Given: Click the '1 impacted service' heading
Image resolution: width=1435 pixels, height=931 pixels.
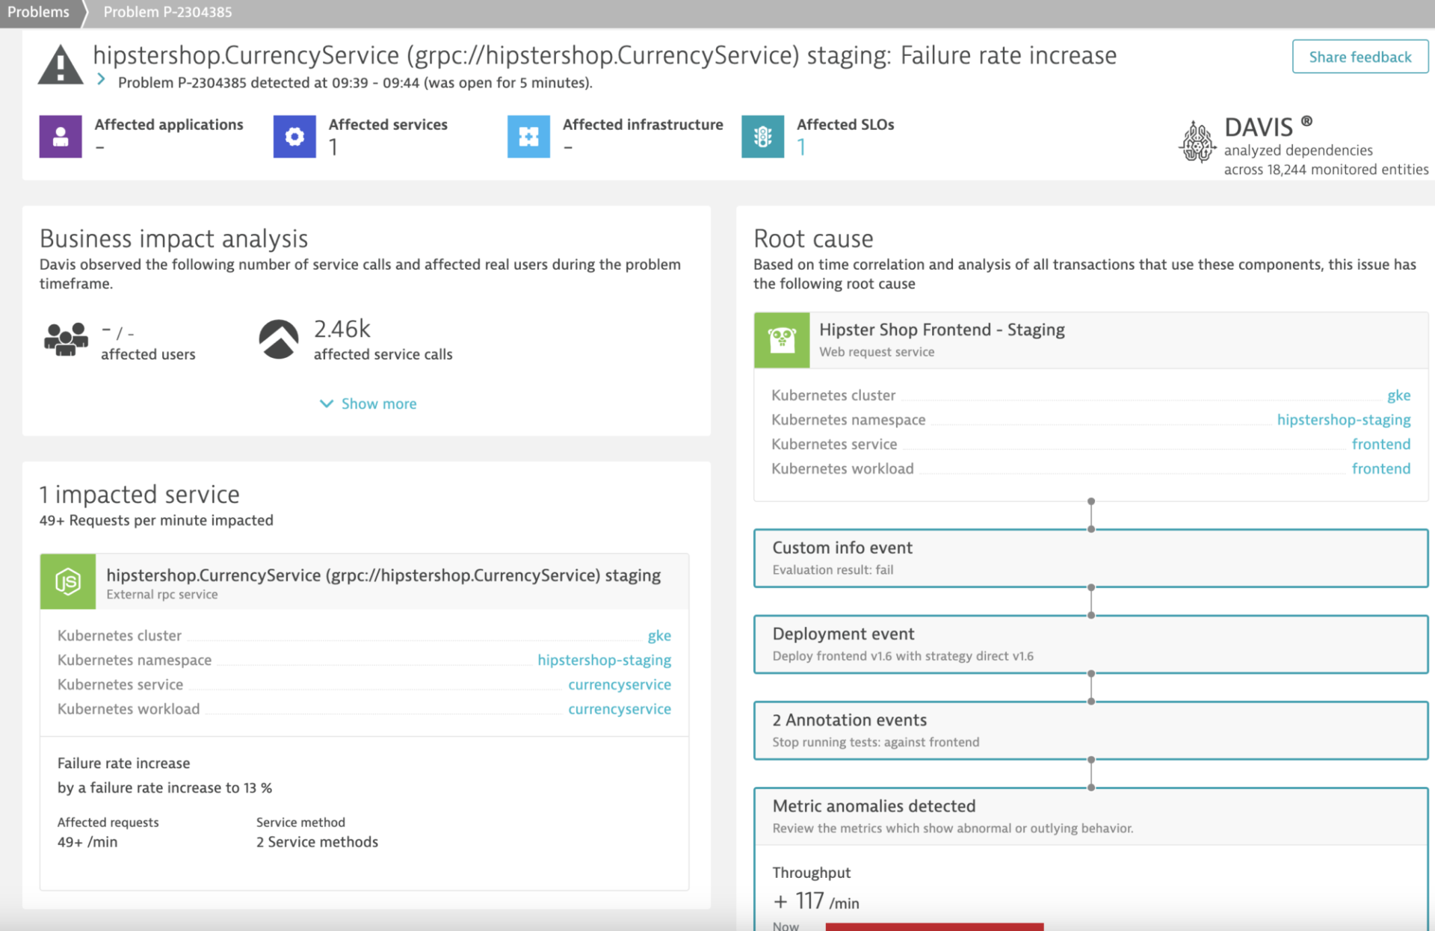Looking at the screenshot, I should (x=140, y=495).
